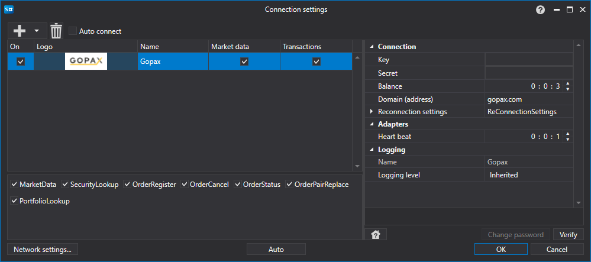Click the Transactions column header
The image size is (591, 262).
(x=317, y=47)
